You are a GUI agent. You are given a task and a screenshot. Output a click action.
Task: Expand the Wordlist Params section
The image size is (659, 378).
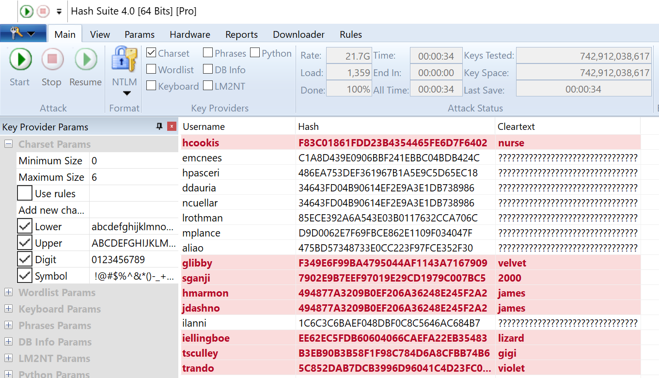[9, 292]
